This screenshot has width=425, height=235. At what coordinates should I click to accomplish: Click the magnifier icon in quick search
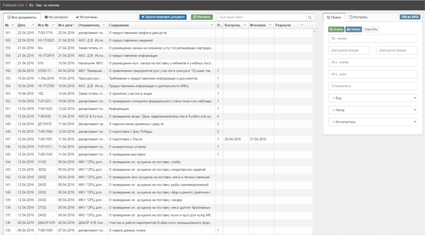coord(310,17)
